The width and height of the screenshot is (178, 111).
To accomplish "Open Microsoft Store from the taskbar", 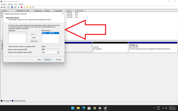I will tap(89, 108).
